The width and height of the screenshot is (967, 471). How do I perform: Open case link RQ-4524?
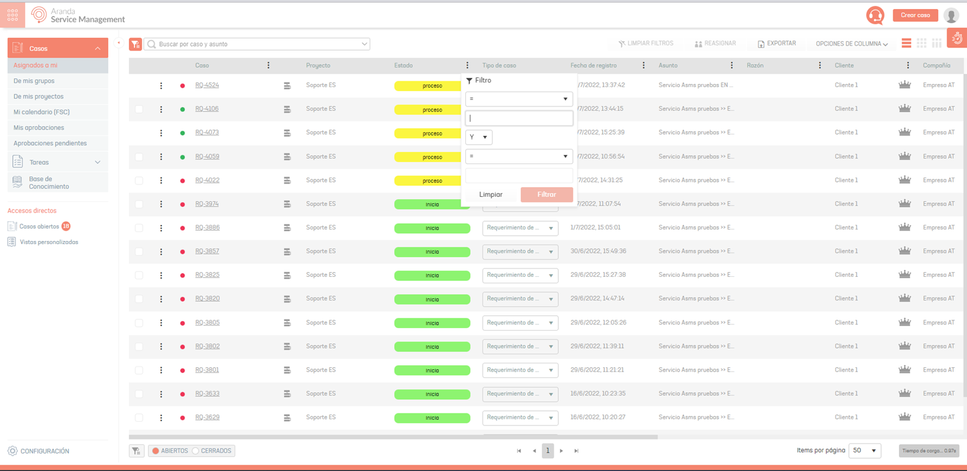207,85
